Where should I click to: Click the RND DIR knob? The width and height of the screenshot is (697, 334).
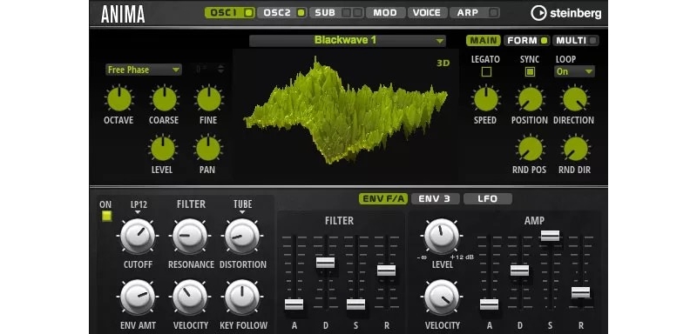pos(575,149)
